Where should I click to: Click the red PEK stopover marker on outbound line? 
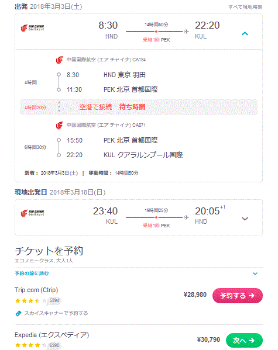coord(156,32)
